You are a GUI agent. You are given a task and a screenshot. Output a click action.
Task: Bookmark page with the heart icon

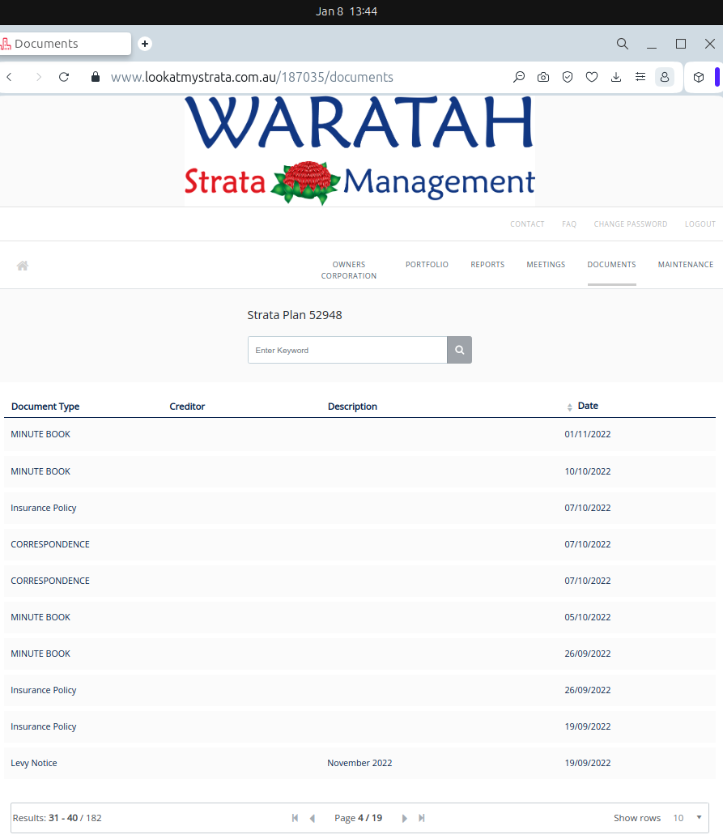click(592, 77)
